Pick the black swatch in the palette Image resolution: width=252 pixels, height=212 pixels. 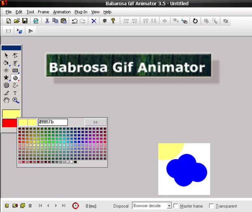coord(75,162)
